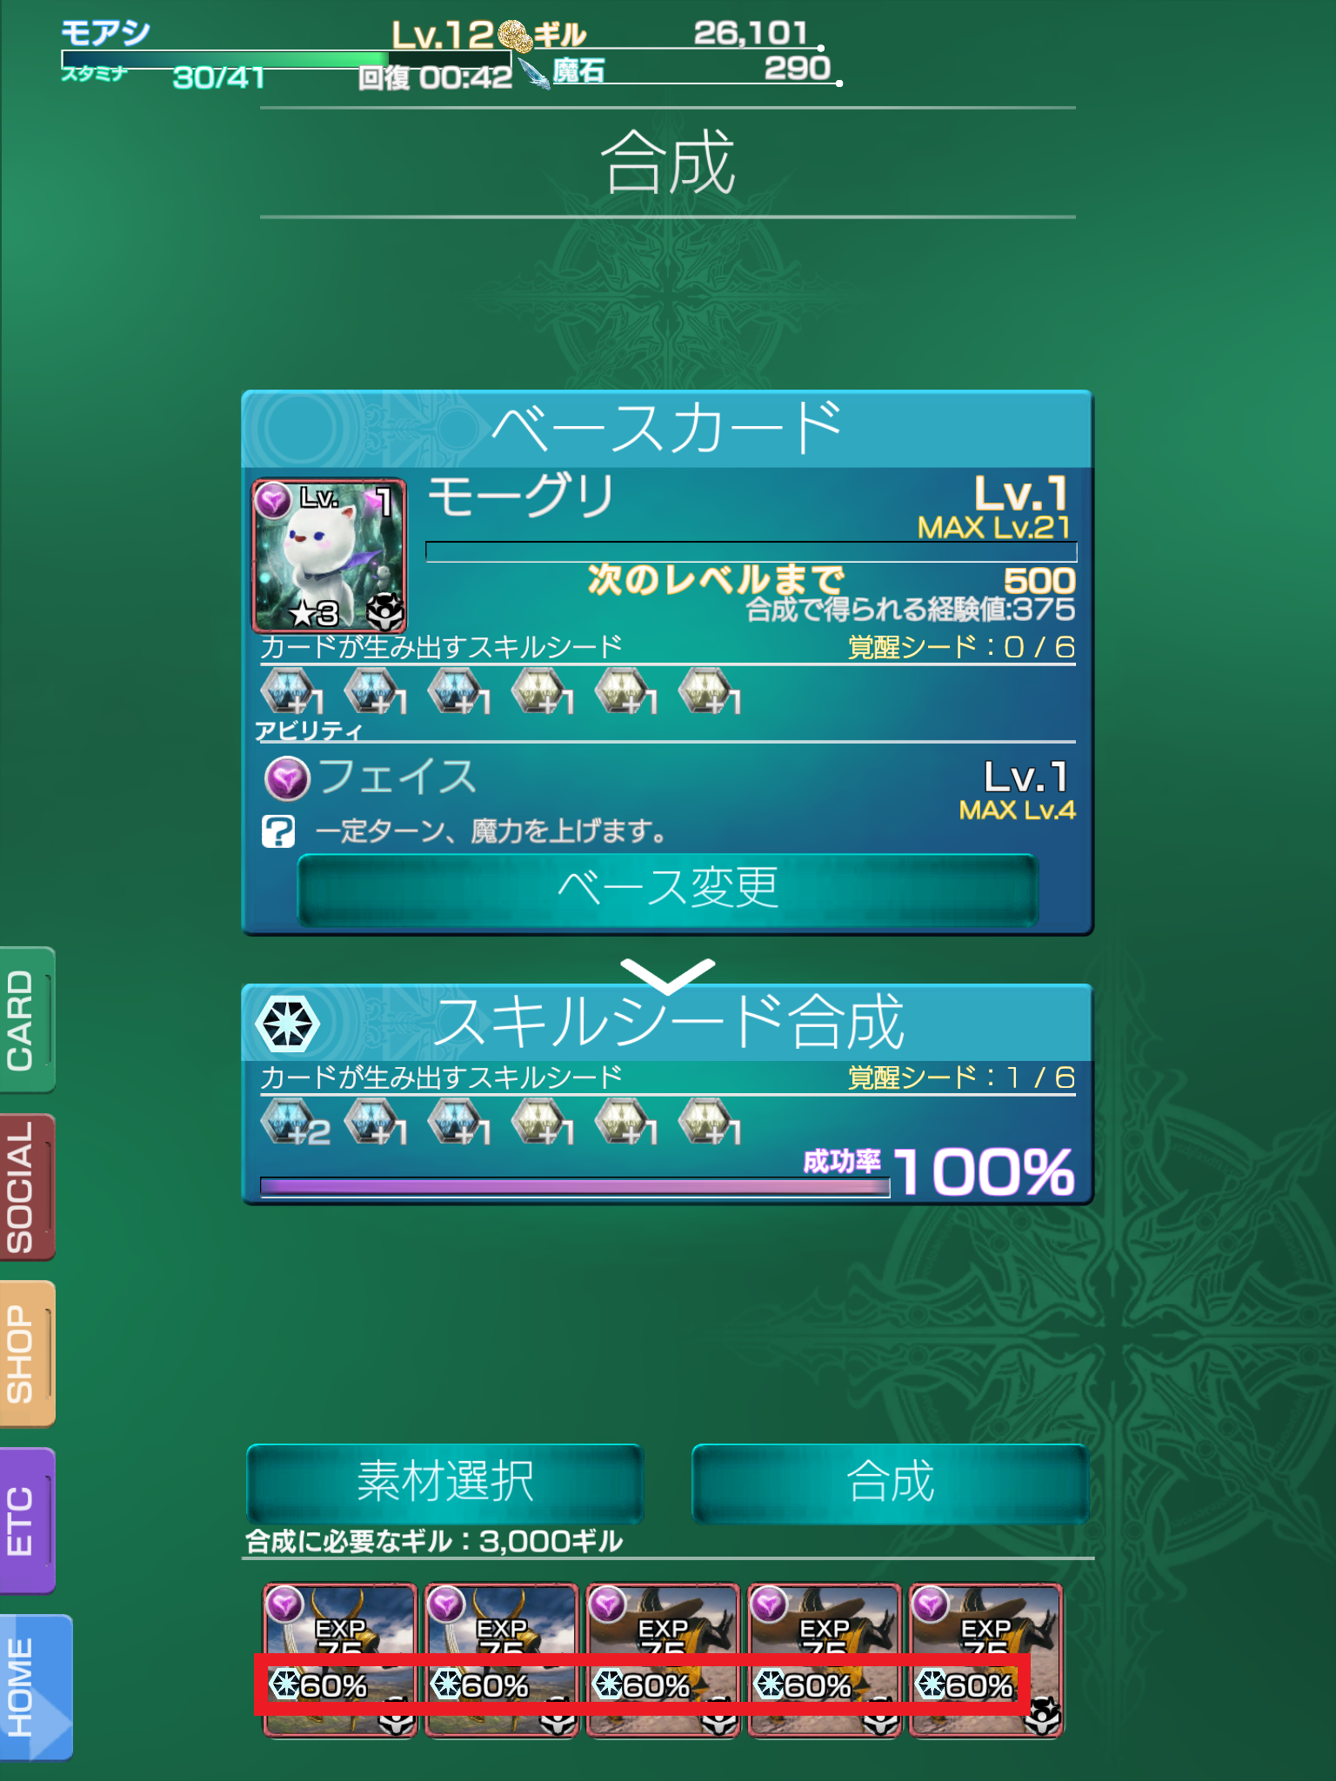Tap the Moogle base card portrait
This screenshot has height=1781, width=1336.
[x=329, y=555]
